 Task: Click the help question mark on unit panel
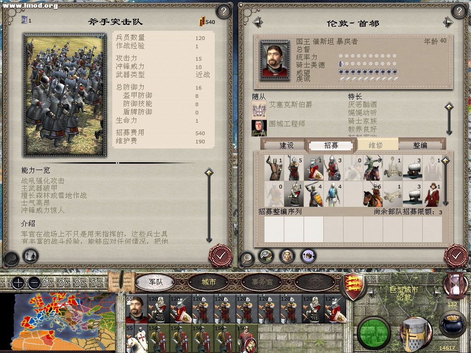click(224, 11)
